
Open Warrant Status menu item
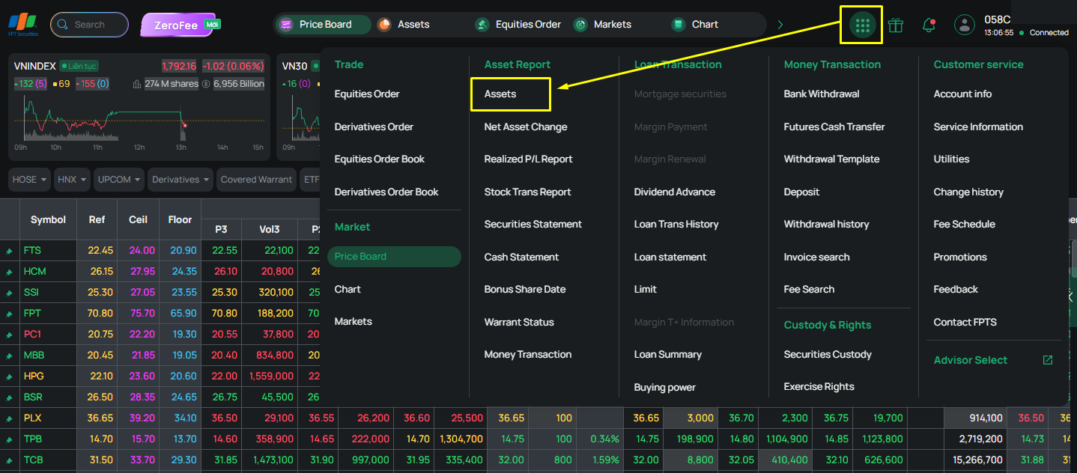coord(519,323)
